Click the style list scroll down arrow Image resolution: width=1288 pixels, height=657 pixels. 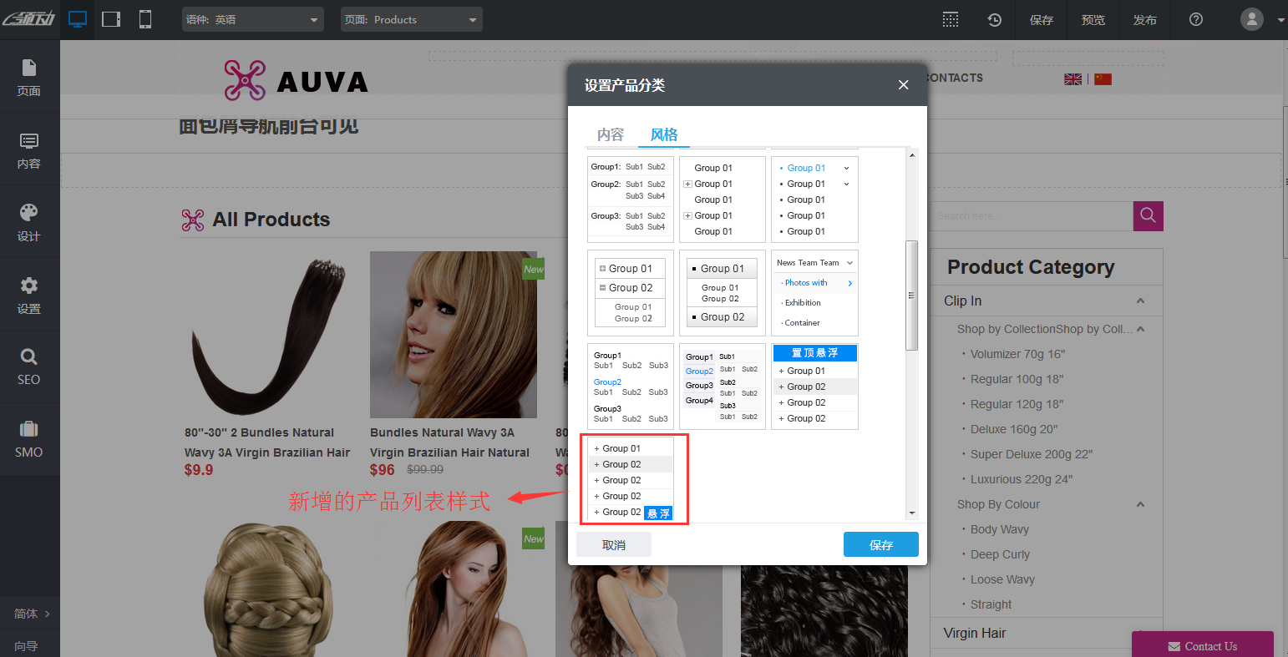912,513
